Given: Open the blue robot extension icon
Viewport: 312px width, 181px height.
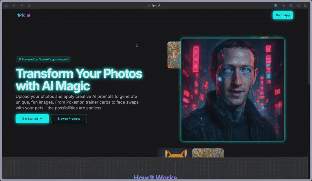Looking at the screenshot, I should click(291, 5).
